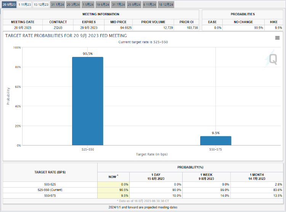Click the 1 MONTH cell showing 2.8%
This screenshot has height=212, width=286.
click(257, 184)
